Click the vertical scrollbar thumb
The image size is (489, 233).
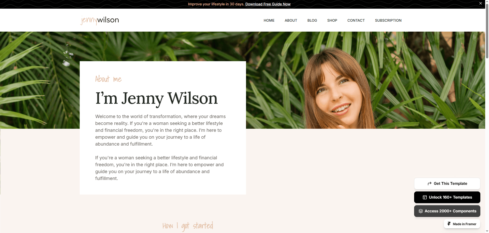click(487, 31)
